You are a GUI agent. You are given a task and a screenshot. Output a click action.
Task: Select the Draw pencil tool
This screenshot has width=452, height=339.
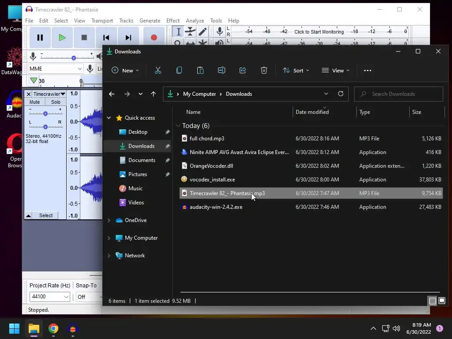203,31
